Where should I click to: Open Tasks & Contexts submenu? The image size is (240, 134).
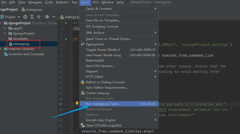point(119,9)
